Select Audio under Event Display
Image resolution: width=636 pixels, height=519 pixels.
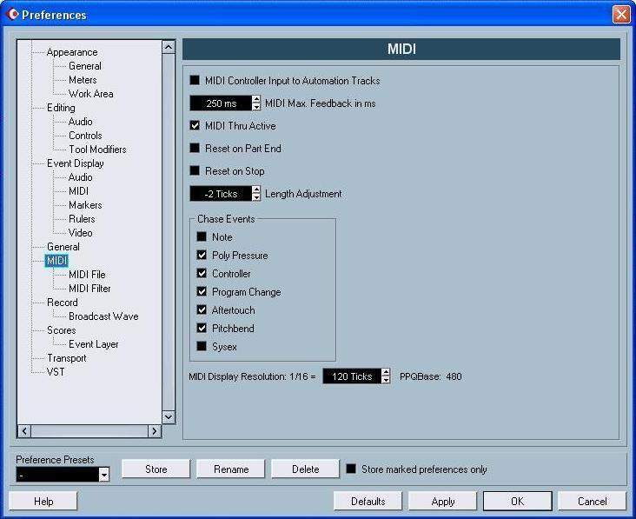tap(80, 177)
